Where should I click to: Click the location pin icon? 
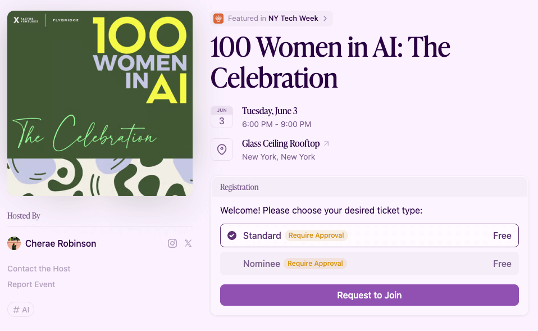tap(222, 149)
